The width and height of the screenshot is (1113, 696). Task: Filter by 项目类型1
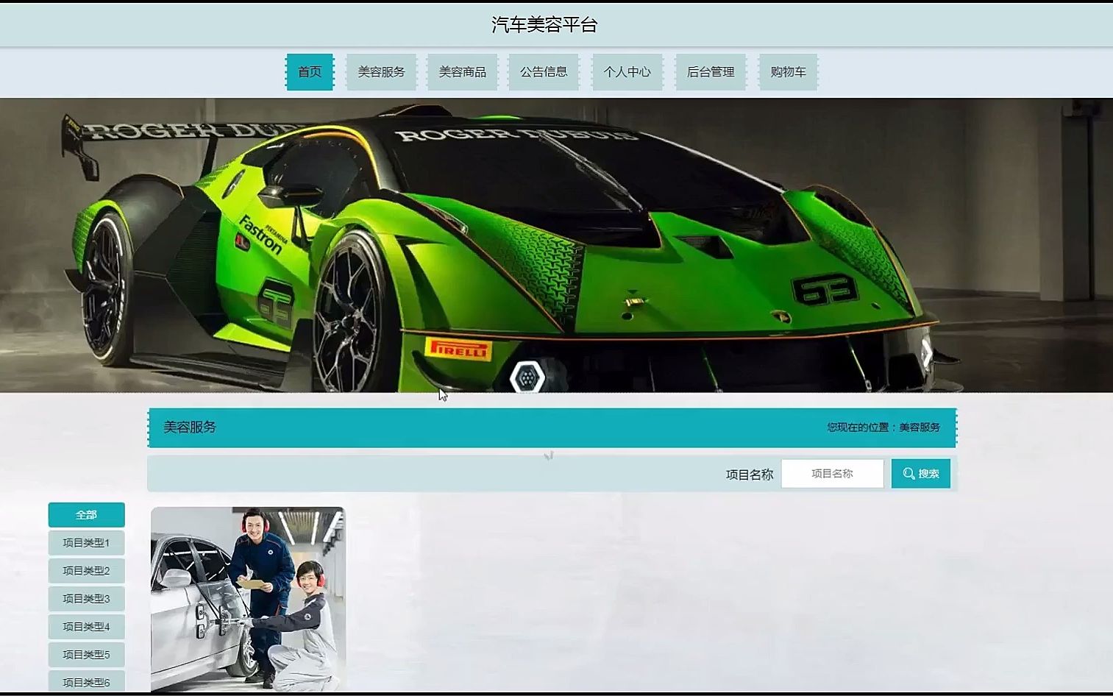86,543
